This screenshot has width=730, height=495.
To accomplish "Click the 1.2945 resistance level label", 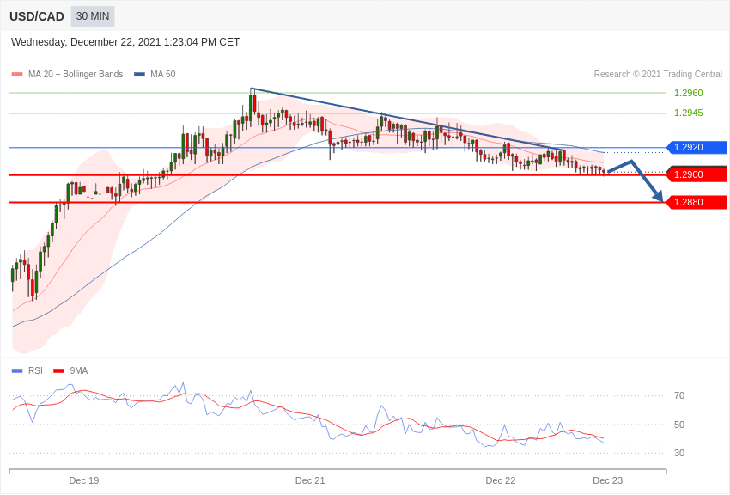I will [689, 113].
